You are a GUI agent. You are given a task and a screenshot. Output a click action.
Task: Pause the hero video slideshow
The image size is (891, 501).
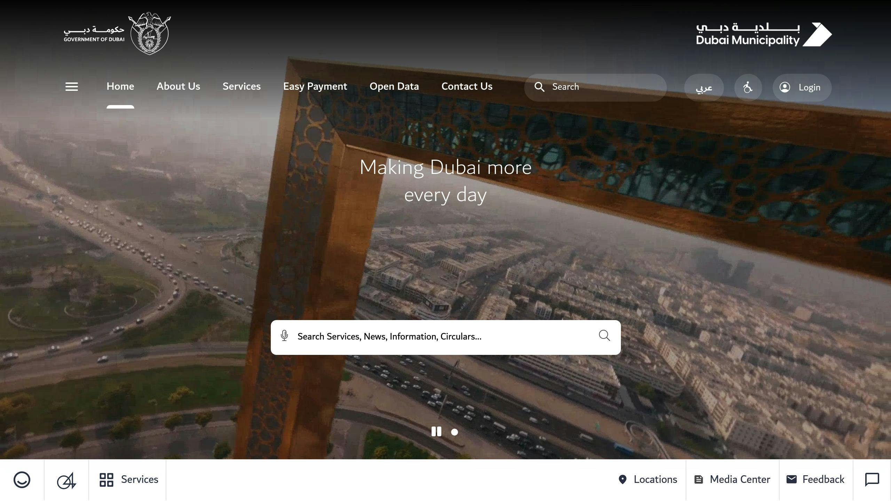coord(436,432)
